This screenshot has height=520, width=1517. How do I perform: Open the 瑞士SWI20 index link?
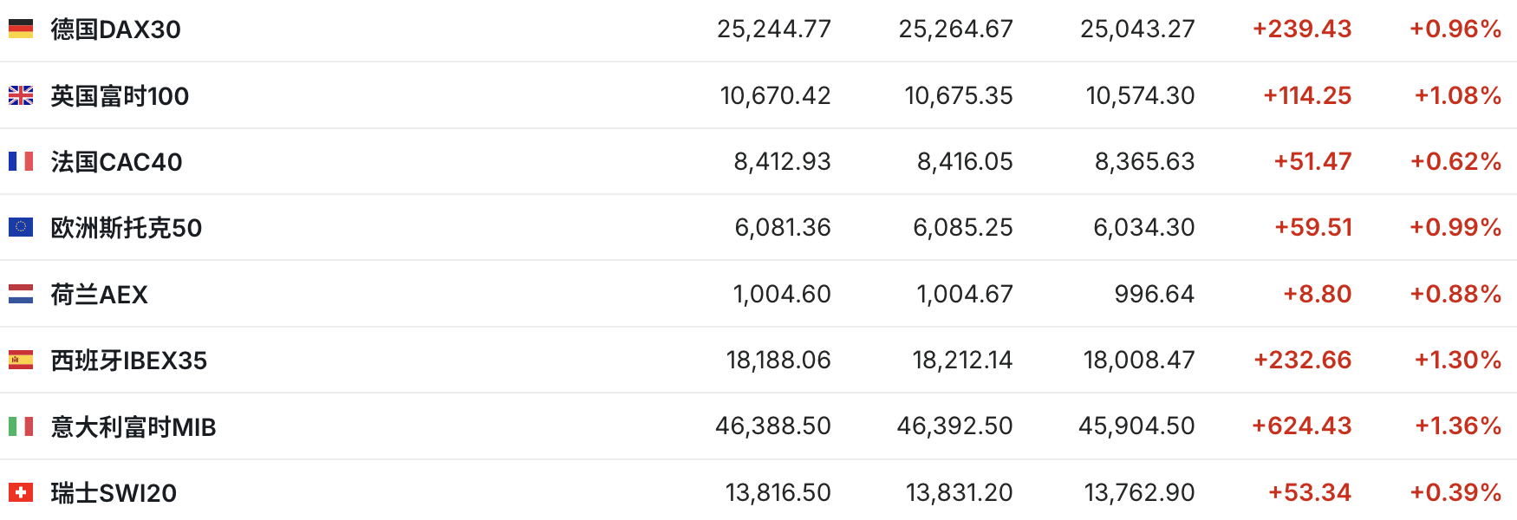click(114, 493)
